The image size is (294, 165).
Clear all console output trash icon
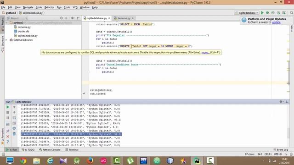tap(14, 134)
